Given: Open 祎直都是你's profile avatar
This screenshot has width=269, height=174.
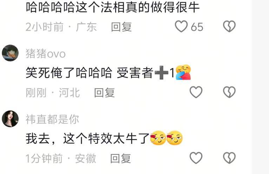Looking at the screenshot, I should (x=10, y=119).
